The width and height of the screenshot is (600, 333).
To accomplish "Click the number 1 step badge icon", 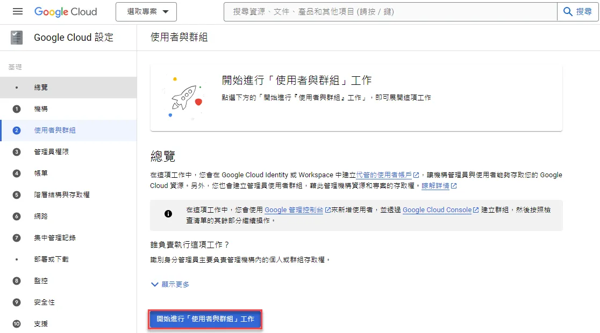I will coord(17,109).
